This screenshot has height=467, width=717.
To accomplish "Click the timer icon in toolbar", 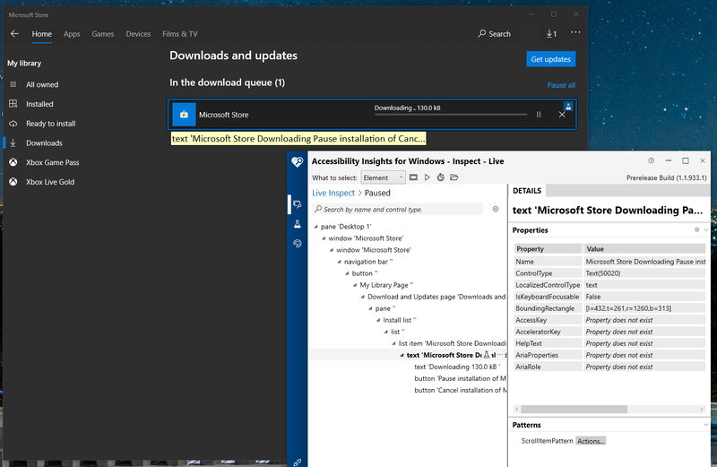I will pos(440,177).
